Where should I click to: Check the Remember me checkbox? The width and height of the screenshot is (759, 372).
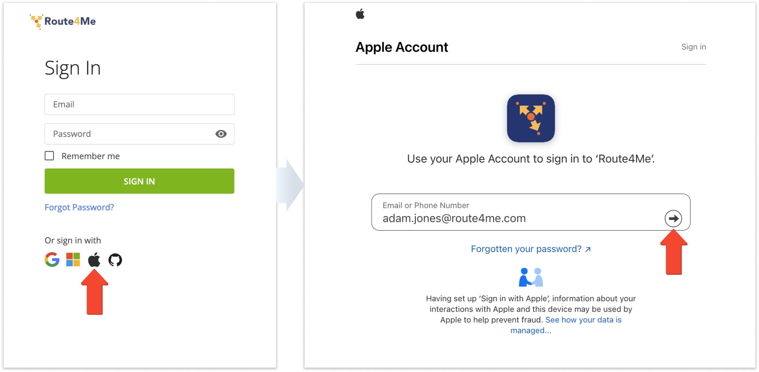pos(50,156)
